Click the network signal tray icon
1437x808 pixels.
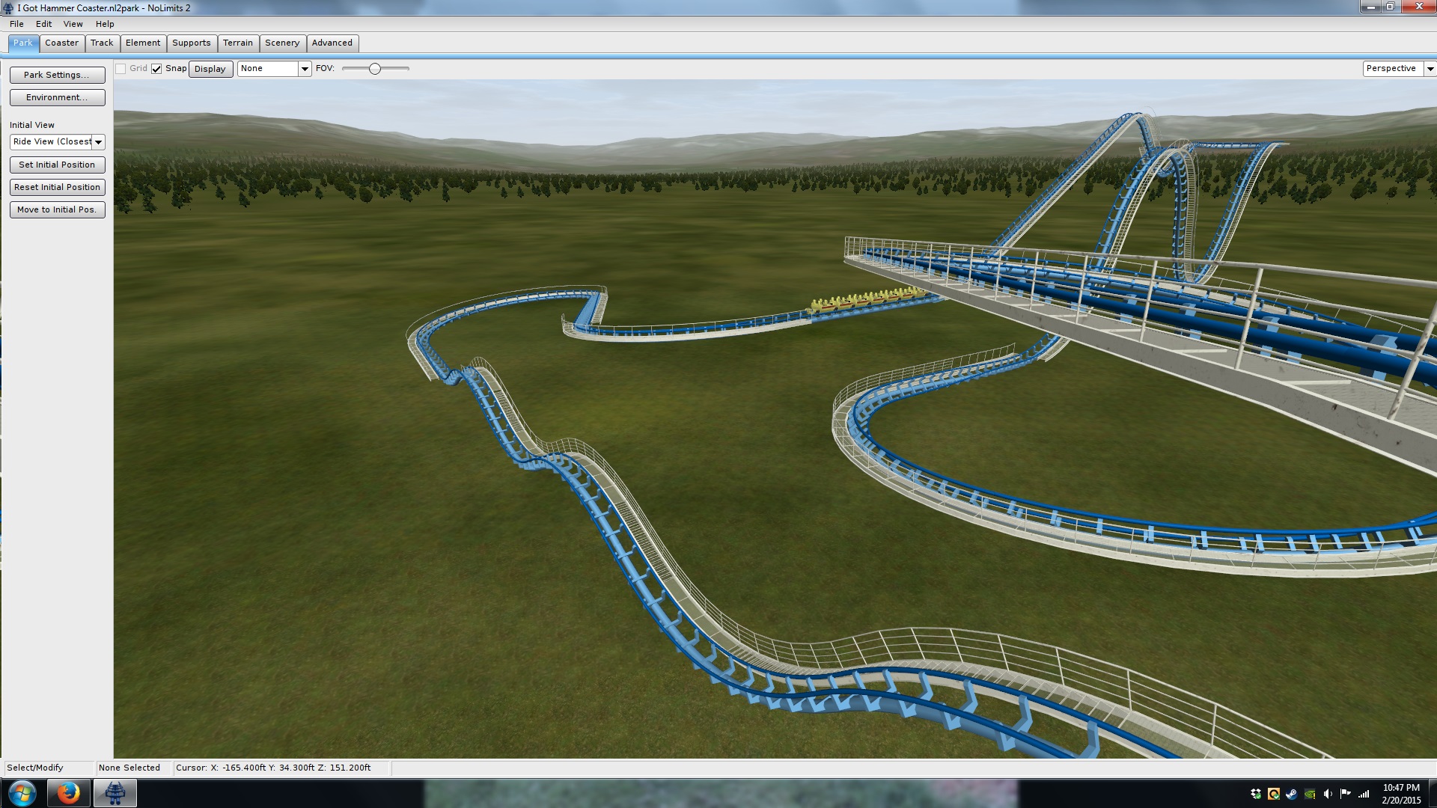[x=1364, y=794]
